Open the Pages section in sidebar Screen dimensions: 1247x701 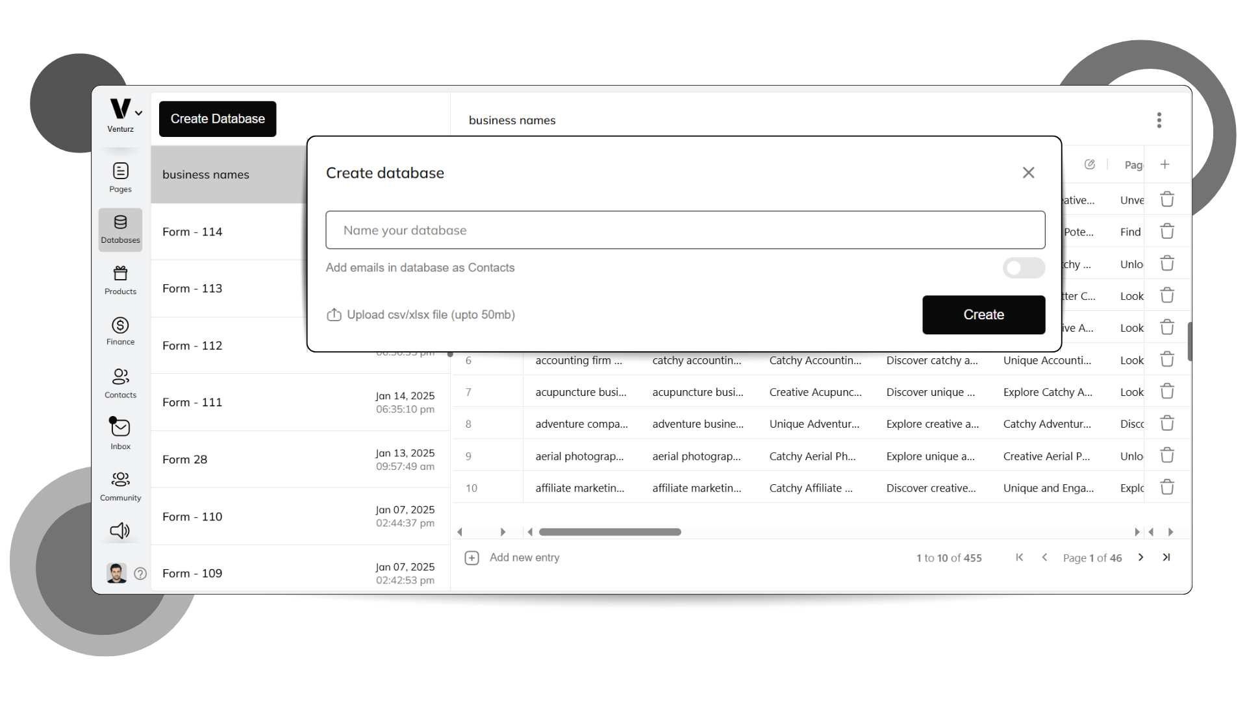pos(120,175)
